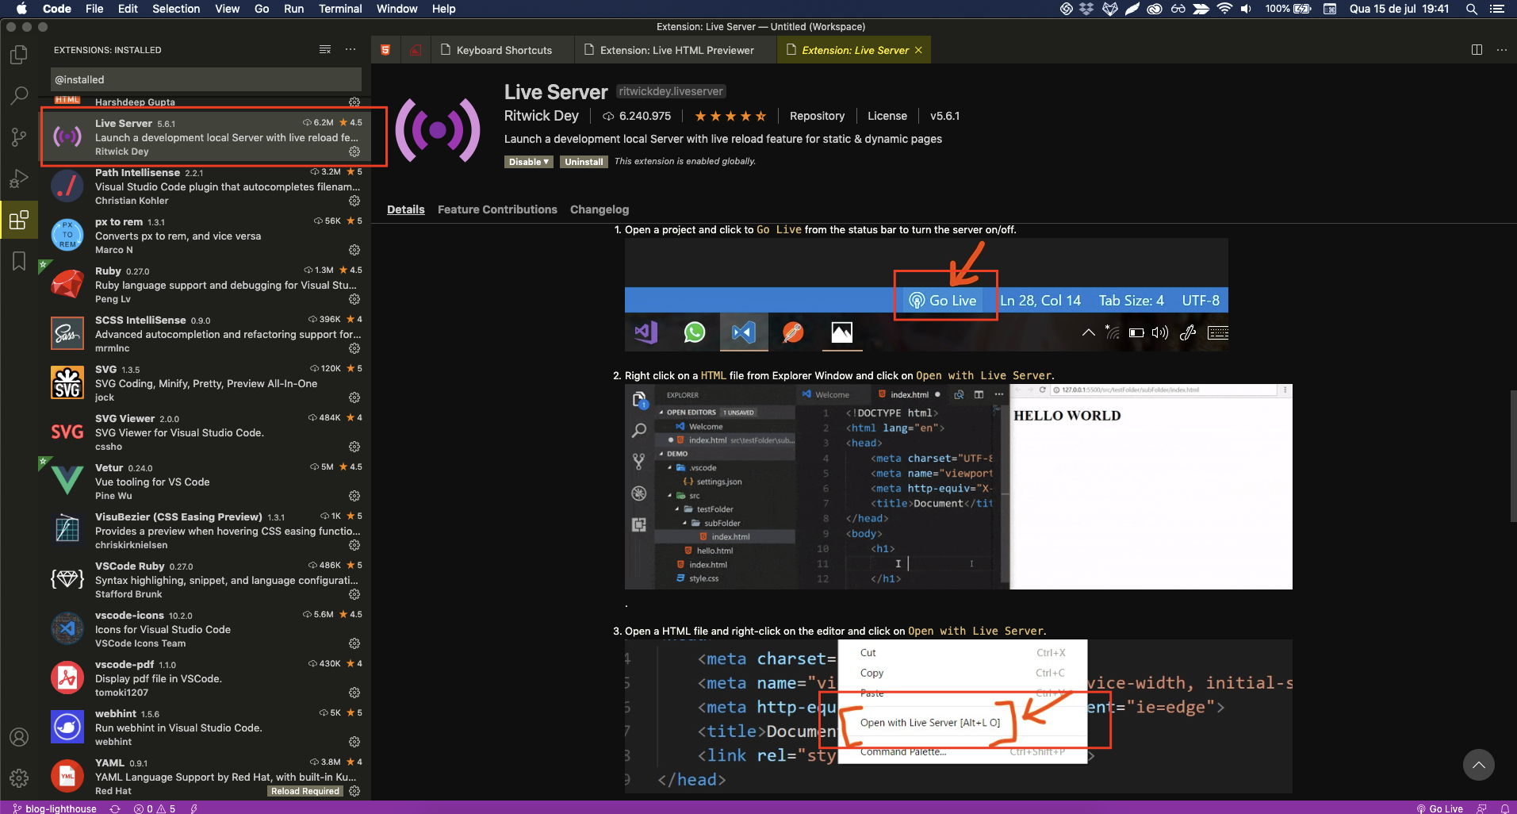
Task: Click the editor vertical scrollbar
Action: [x=1512, y=456]
